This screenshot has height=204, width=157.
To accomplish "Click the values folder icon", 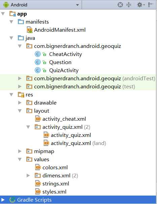I will coord(29,159).
